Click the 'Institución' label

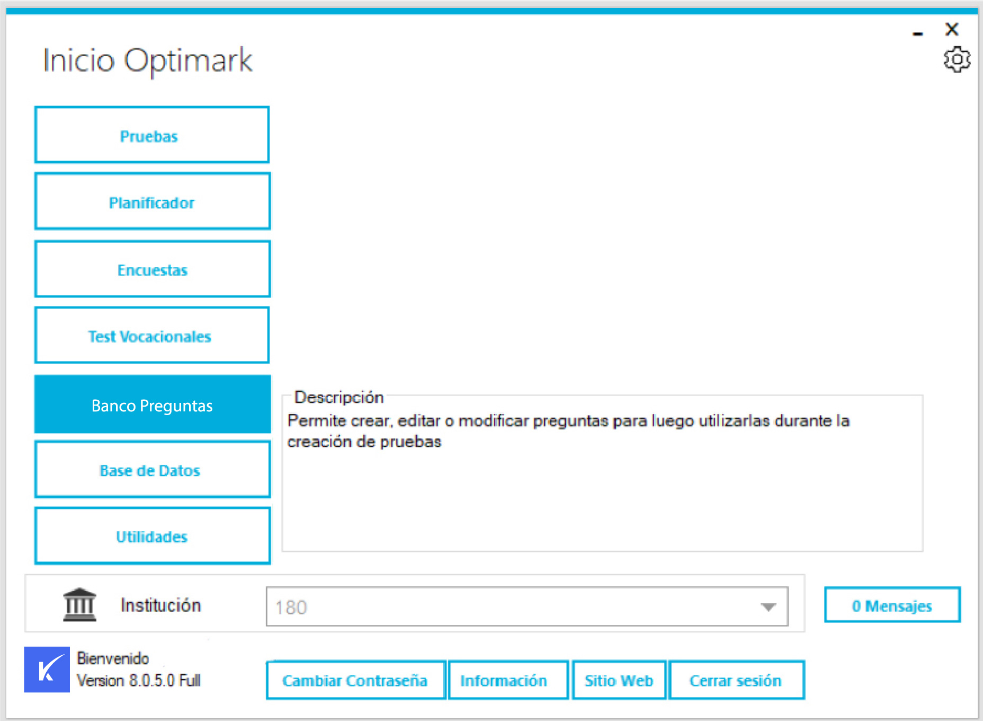[160, 605]
